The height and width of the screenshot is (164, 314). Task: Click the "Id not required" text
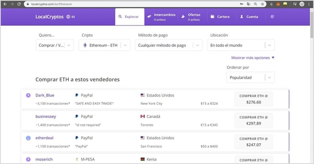pyautogui.click(x=88, y=125)
